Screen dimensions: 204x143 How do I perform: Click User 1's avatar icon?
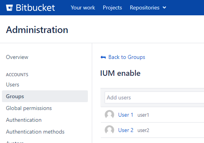[x=109, y=115]
